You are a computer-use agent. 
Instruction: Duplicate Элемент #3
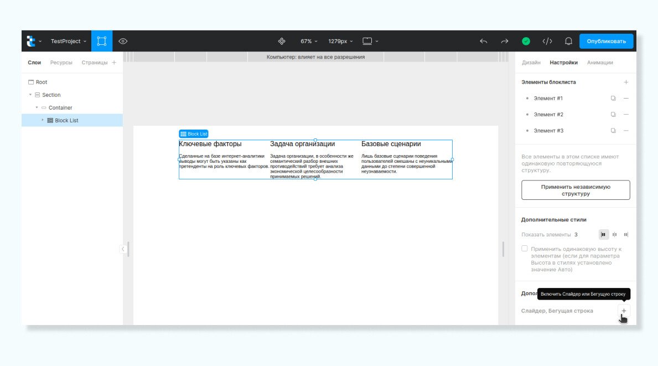[x=613, y=131]
